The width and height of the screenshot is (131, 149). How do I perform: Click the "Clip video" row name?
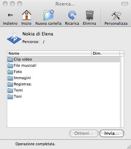23,59
